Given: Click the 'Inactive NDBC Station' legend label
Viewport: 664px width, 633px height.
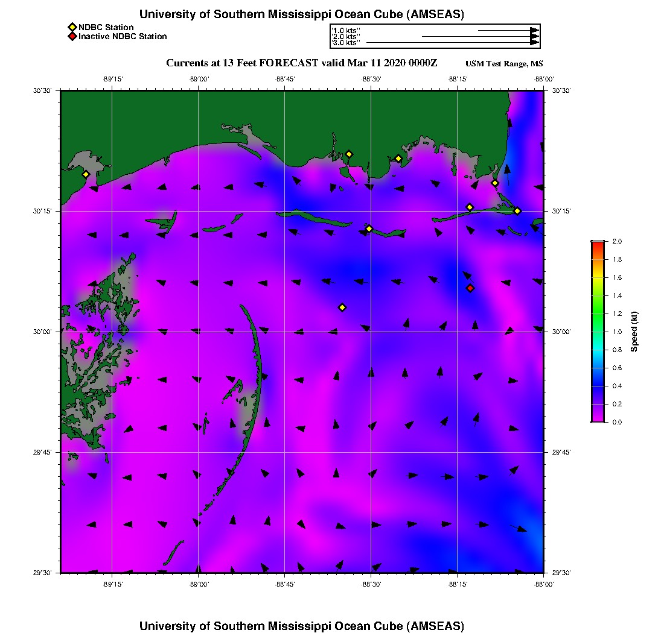Looking at the screenshot, I should [x=123, y=36].
